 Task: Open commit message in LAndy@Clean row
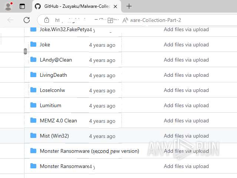[186, 60]
